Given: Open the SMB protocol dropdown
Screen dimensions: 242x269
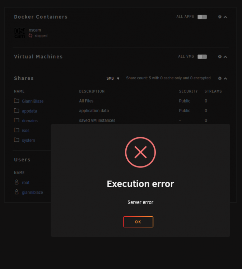Looking at the screenshot, I should click(x=113, y=79).
